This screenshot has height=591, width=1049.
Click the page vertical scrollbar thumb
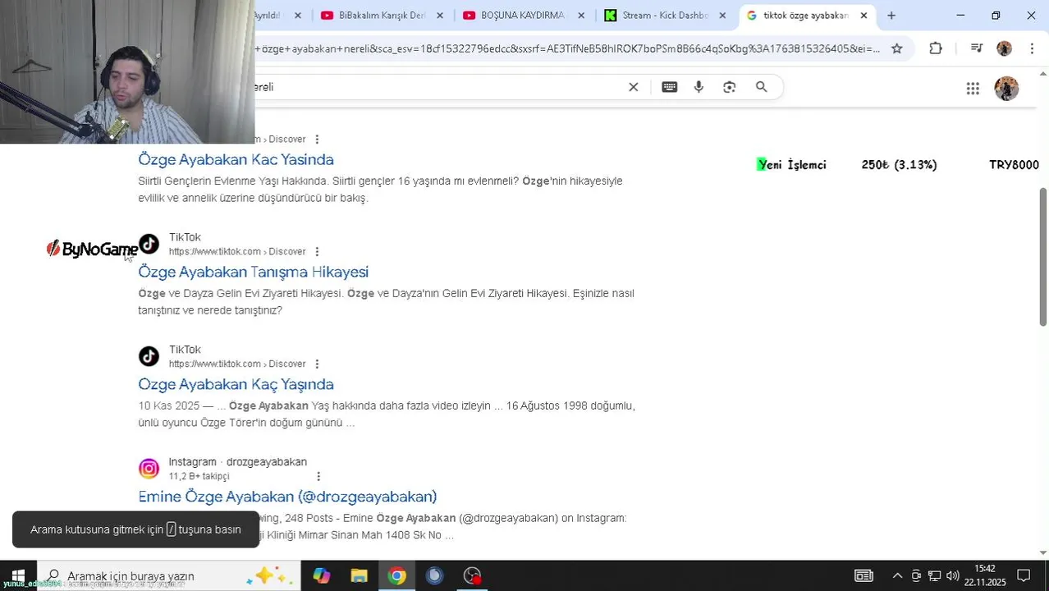pyautogui.click(x=1043, y=256)
